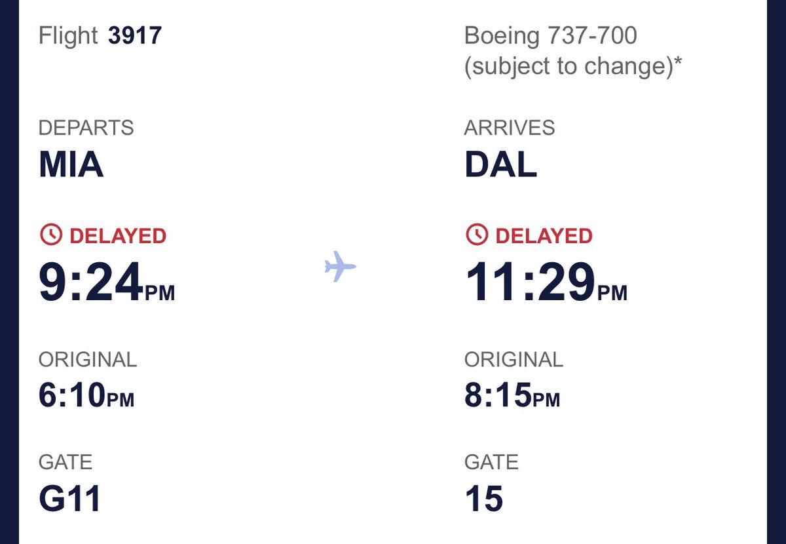Click the departure delayed clock icon

(50, 235)
